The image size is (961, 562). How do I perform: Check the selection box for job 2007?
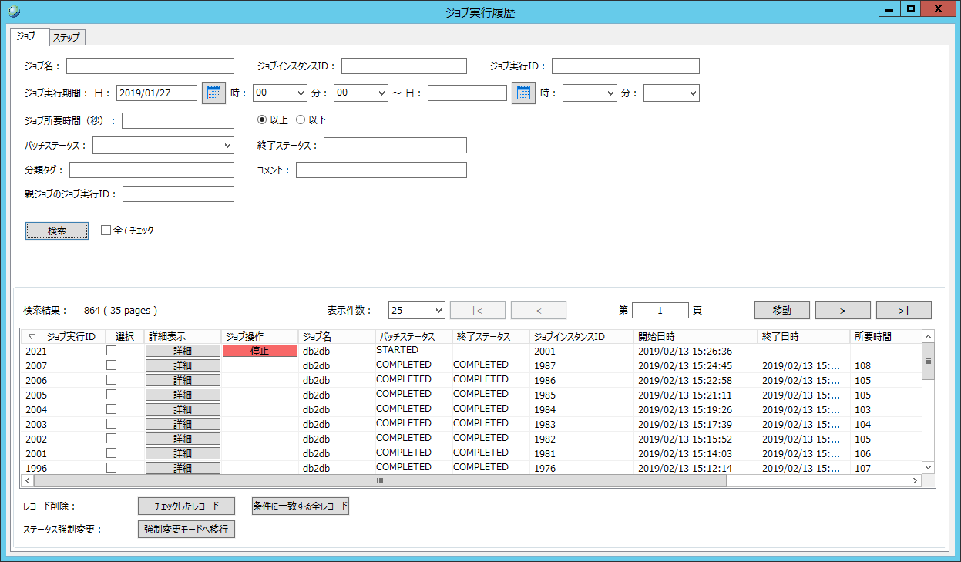(x=111, y=365)
